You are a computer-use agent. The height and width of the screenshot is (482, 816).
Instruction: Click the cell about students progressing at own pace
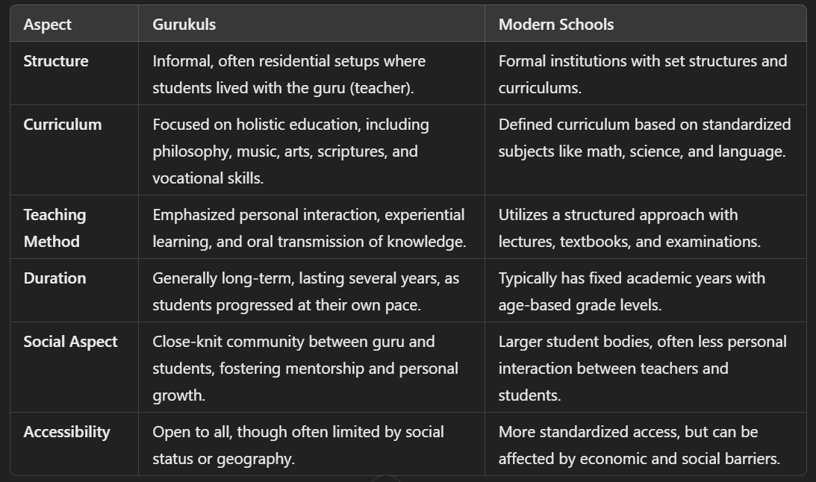[x=305, y=291]
